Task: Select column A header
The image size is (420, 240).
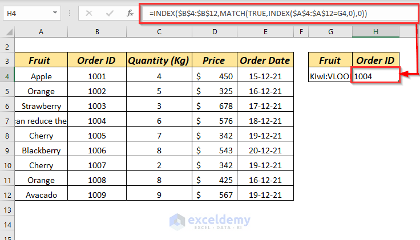Action: [x=41, y=32]
